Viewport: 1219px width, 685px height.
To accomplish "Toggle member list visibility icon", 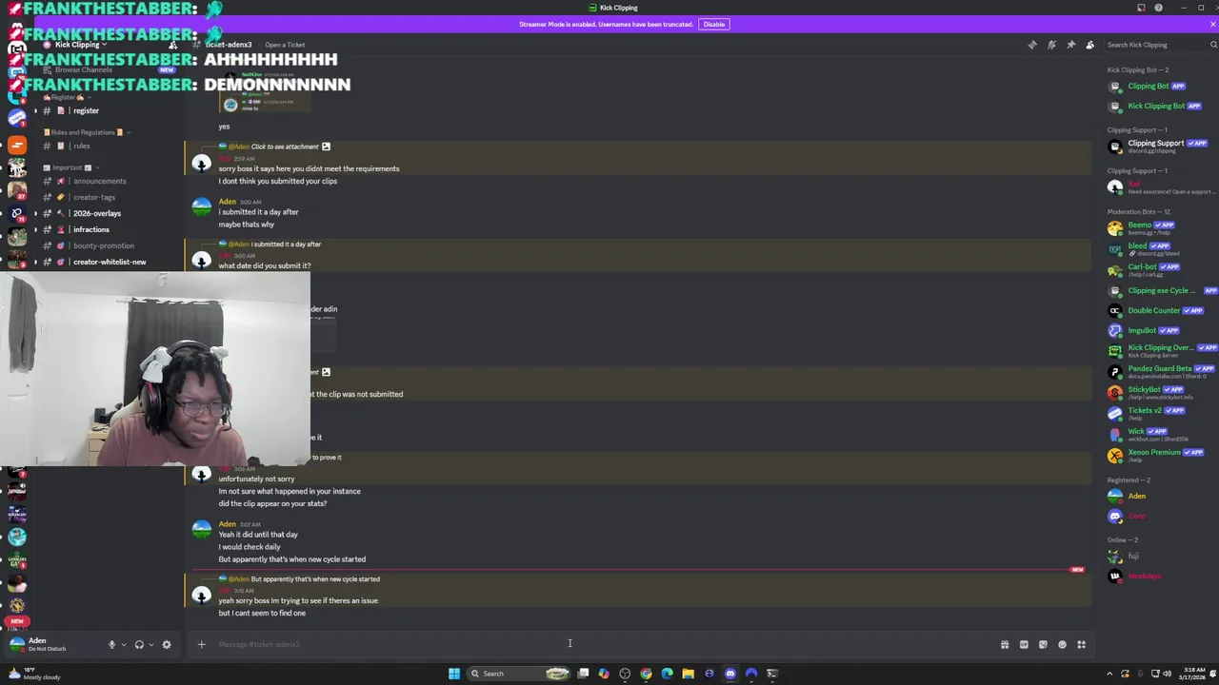I will 1089,45.
